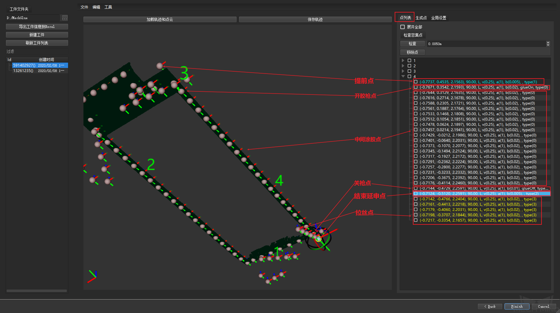560x313 pixels.
Task: Check the glueOn point row checkbox
Action: 416,87
